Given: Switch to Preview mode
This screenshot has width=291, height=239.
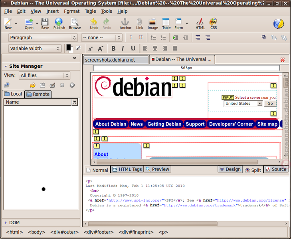Looking at the screenshot, I should point(157,169).
